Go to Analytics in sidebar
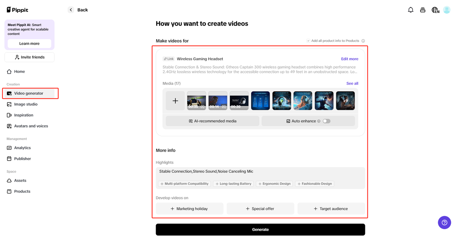Screen dimensions: 462x240 click(22, 148)
